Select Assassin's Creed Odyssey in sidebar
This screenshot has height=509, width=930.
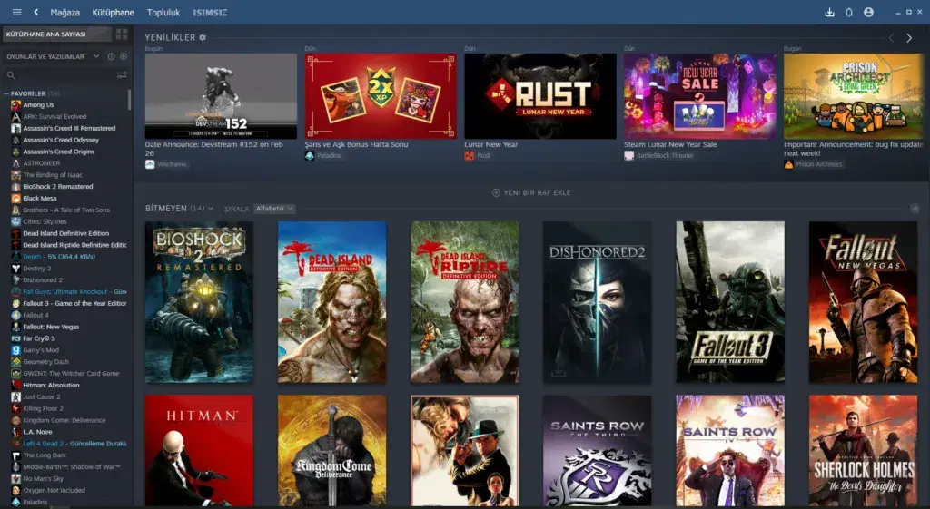pyautogui.click(x=61, y=140)
